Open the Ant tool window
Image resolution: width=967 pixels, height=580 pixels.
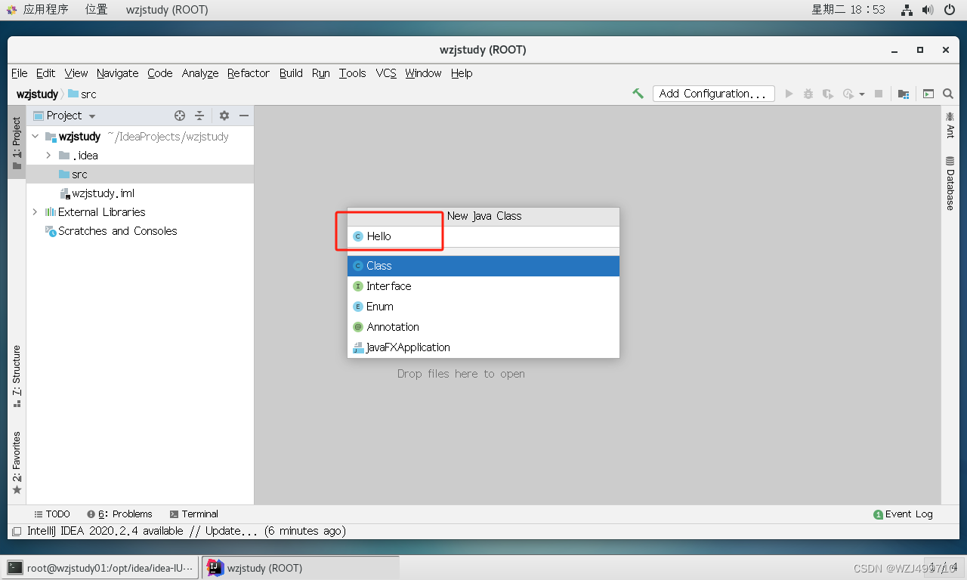pyautogui.click(x=950, y=125)
